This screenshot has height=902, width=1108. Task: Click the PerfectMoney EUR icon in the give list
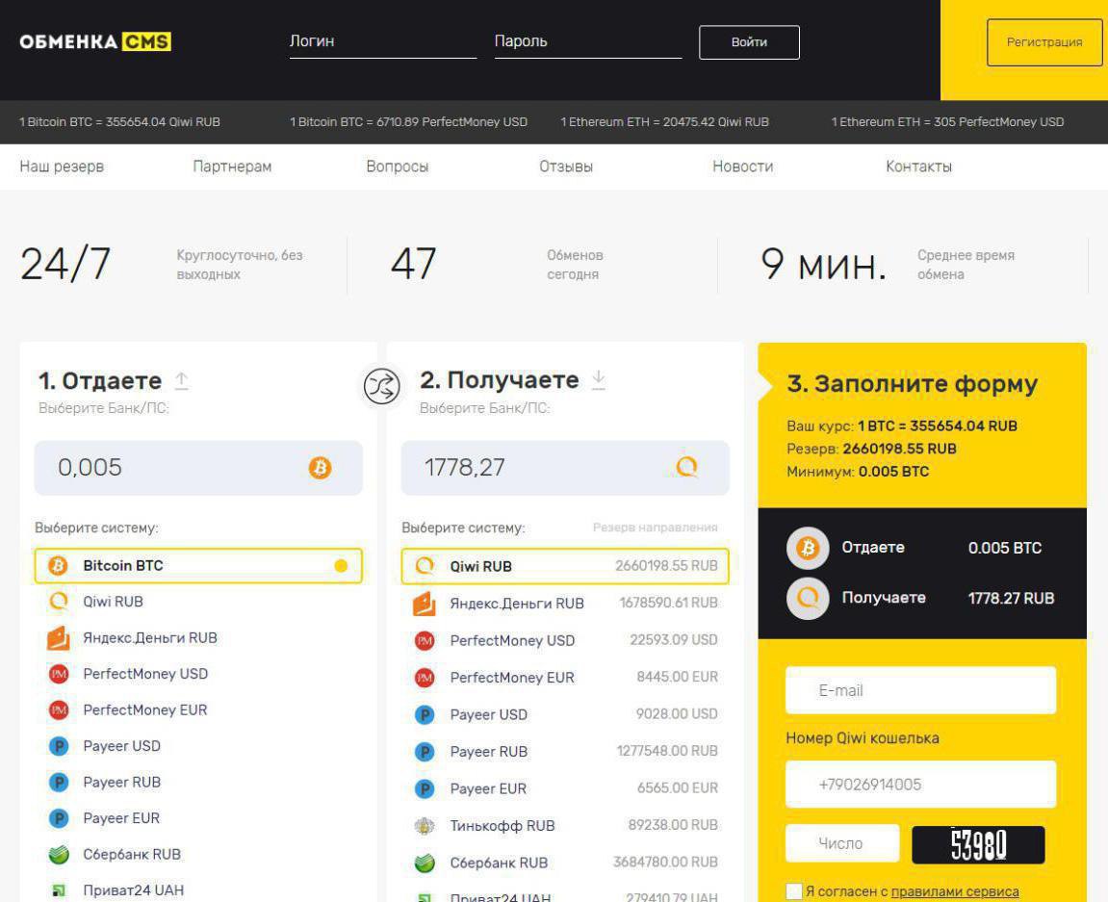[59, 709]
